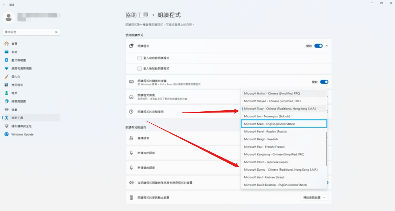Viewport: 395px width, 211px height.
Task: Pick Microsoft Asaf - Hebrew (Israel)
Action: pyautogui.click(x=284, y=177)
